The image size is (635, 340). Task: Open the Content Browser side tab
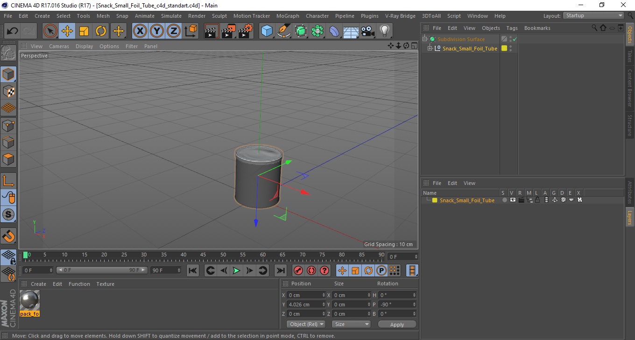click(x=630, y=88)
